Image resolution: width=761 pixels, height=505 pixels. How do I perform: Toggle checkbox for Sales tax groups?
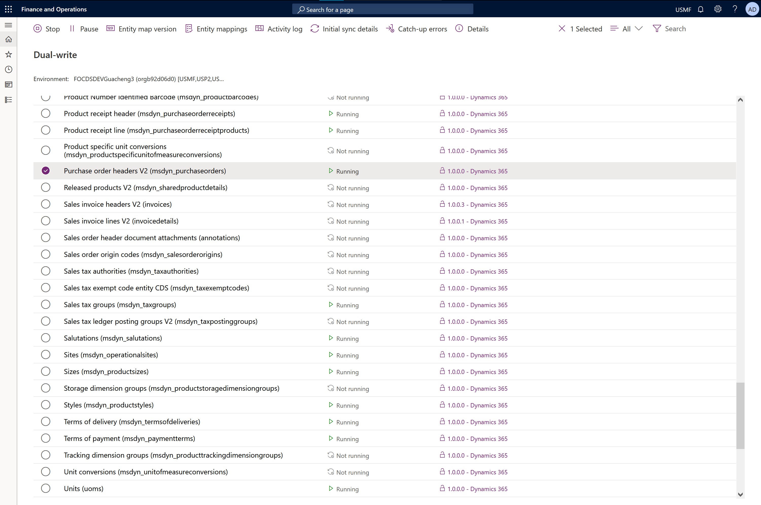(46, 304)
